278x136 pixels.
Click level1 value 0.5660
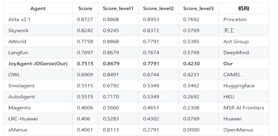(x=111, y=108)
